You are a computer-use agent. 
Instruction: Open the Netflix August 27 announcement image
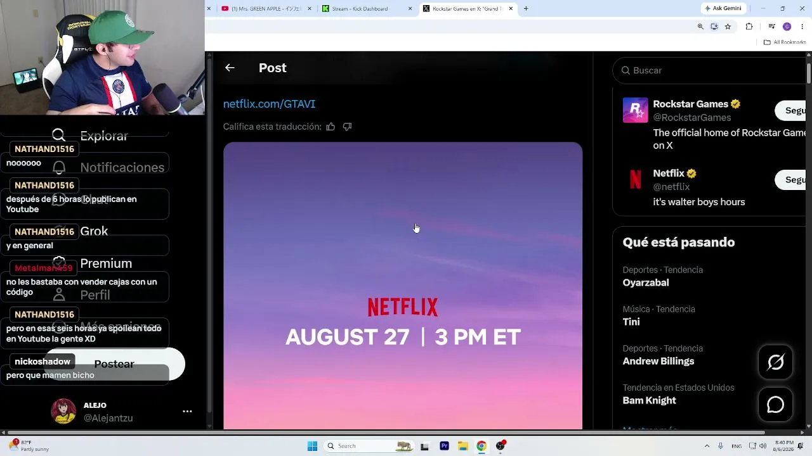click(x=403, y=286)
